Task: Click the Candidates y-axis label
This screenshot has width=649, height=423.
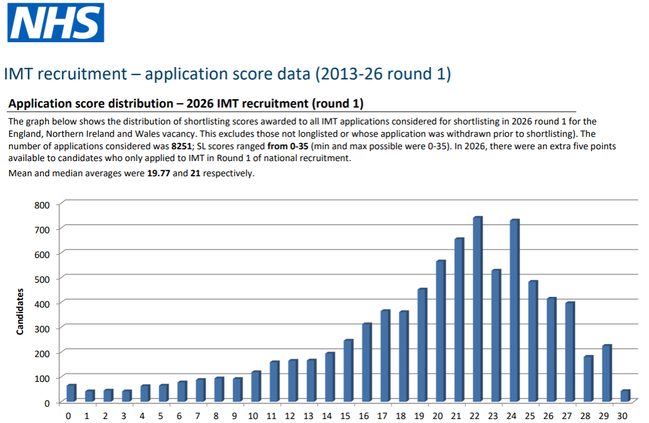Action: point(20,311)
